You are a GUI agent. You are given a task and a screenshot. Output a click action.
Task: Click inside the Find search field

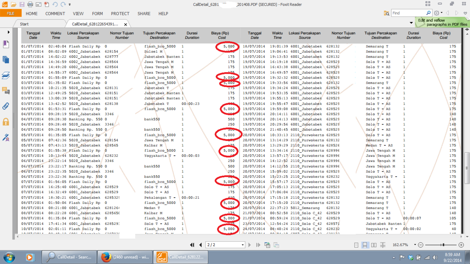pyautogui.click(x=408, y=13)
